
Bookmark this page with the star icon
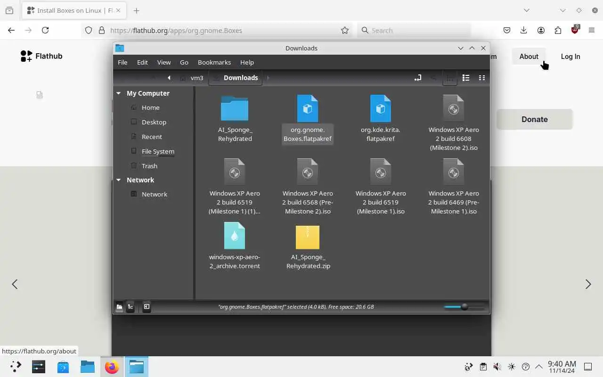click(345, 30)
